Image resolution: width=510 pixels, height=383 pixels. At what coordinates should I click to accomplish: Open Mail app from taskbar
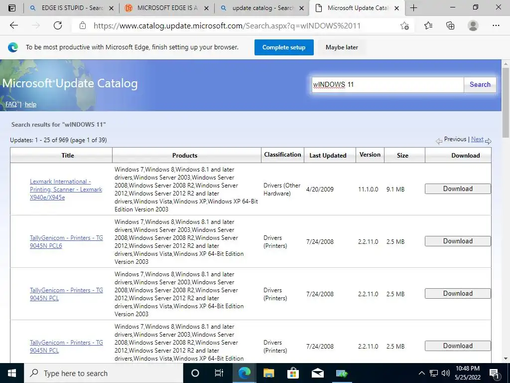317,373
